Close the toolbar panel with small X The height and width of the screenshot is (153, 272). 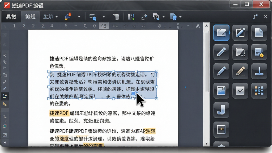(266, 17)
